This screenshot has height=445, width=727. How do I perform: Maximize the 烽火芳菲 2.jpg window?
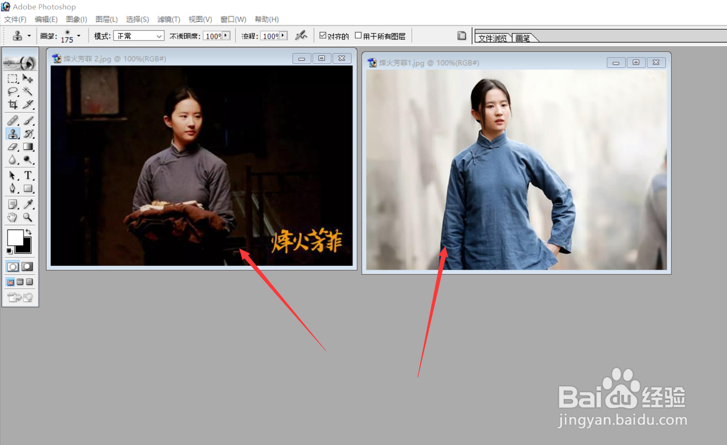[322, 58]
